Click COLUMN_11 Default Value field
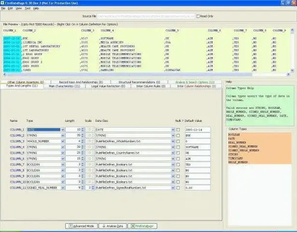Image resolution: width=297 pixels, height=232 pixels. 198,188
